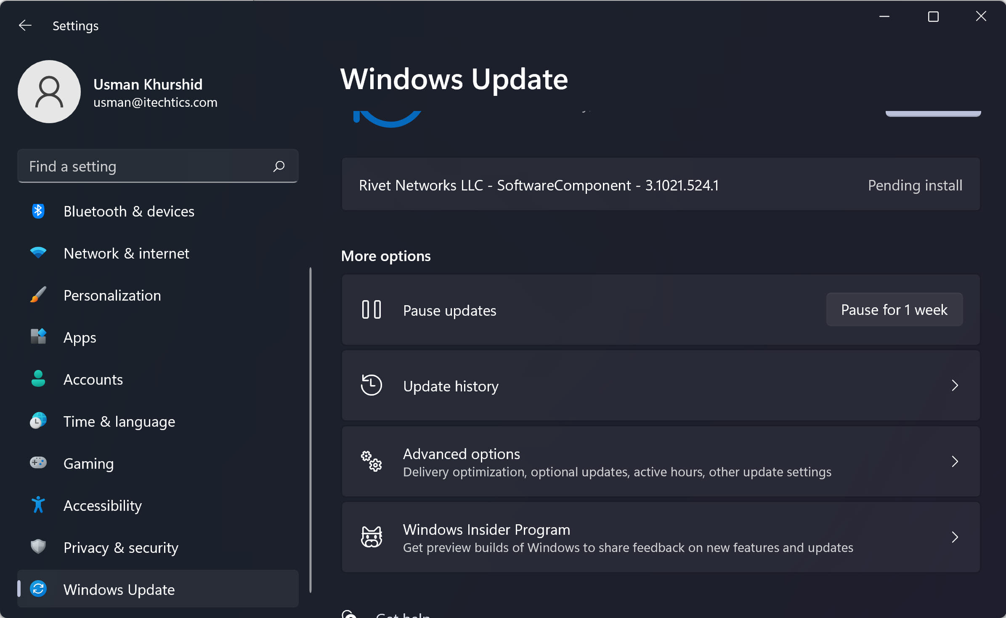Select Accounts in the sidebar
1006x618 pixels.
tap(158, 379)
